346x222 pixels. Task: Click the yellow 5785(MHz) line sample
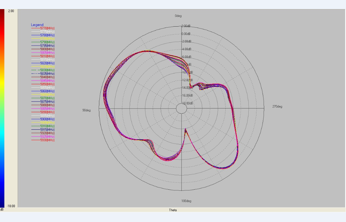pos(35,38)
